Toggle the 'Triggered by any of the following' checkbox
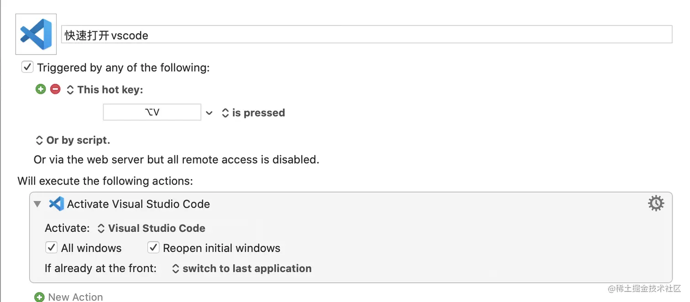The image size is (690, 302). click(x=27, y=67)
